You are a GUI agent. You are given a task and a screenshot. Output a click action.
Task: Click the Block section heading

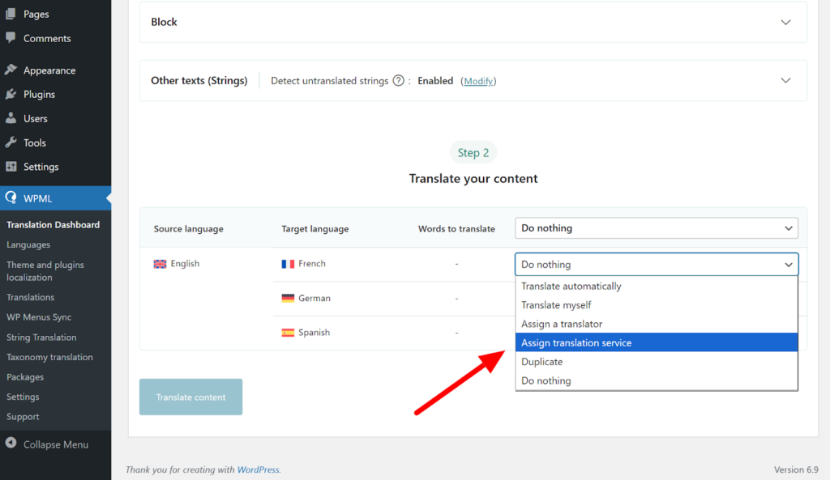coord(164,22)
